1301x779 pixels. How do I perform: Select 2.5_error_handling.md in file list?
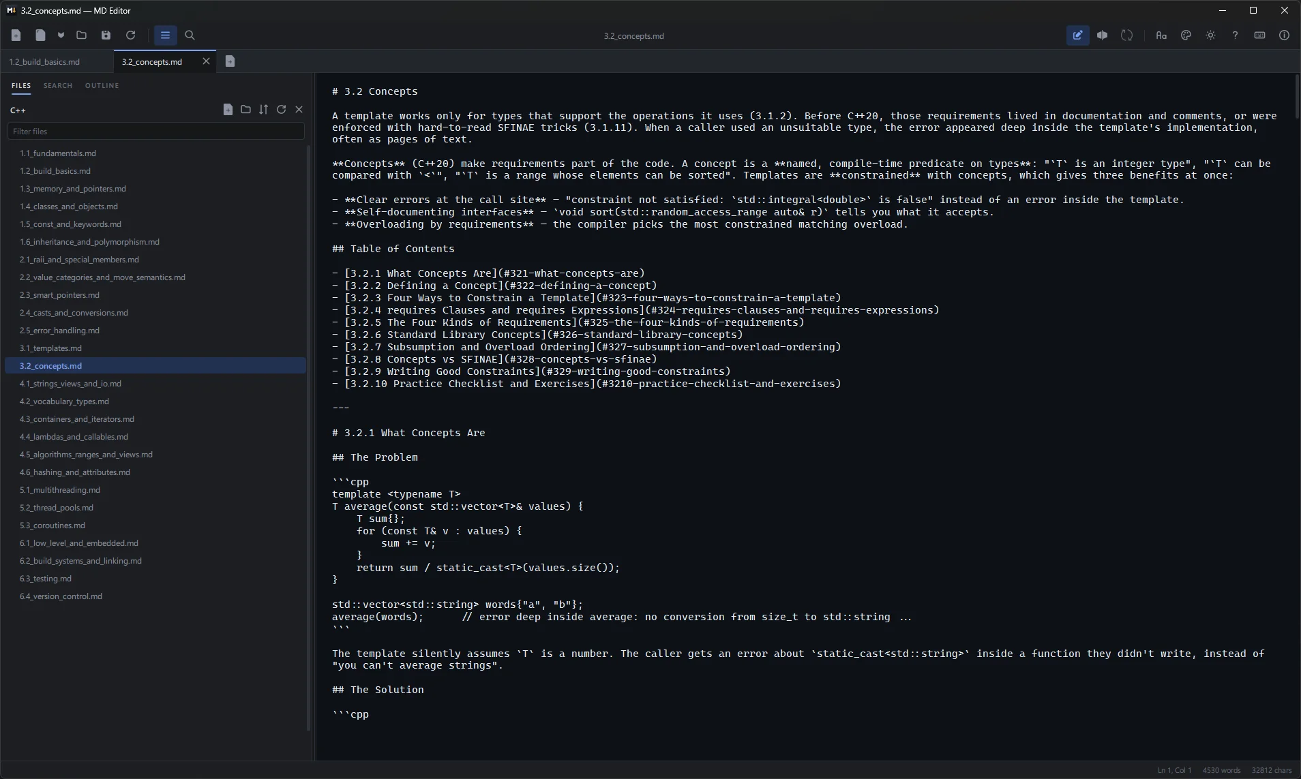coord(155,331)
